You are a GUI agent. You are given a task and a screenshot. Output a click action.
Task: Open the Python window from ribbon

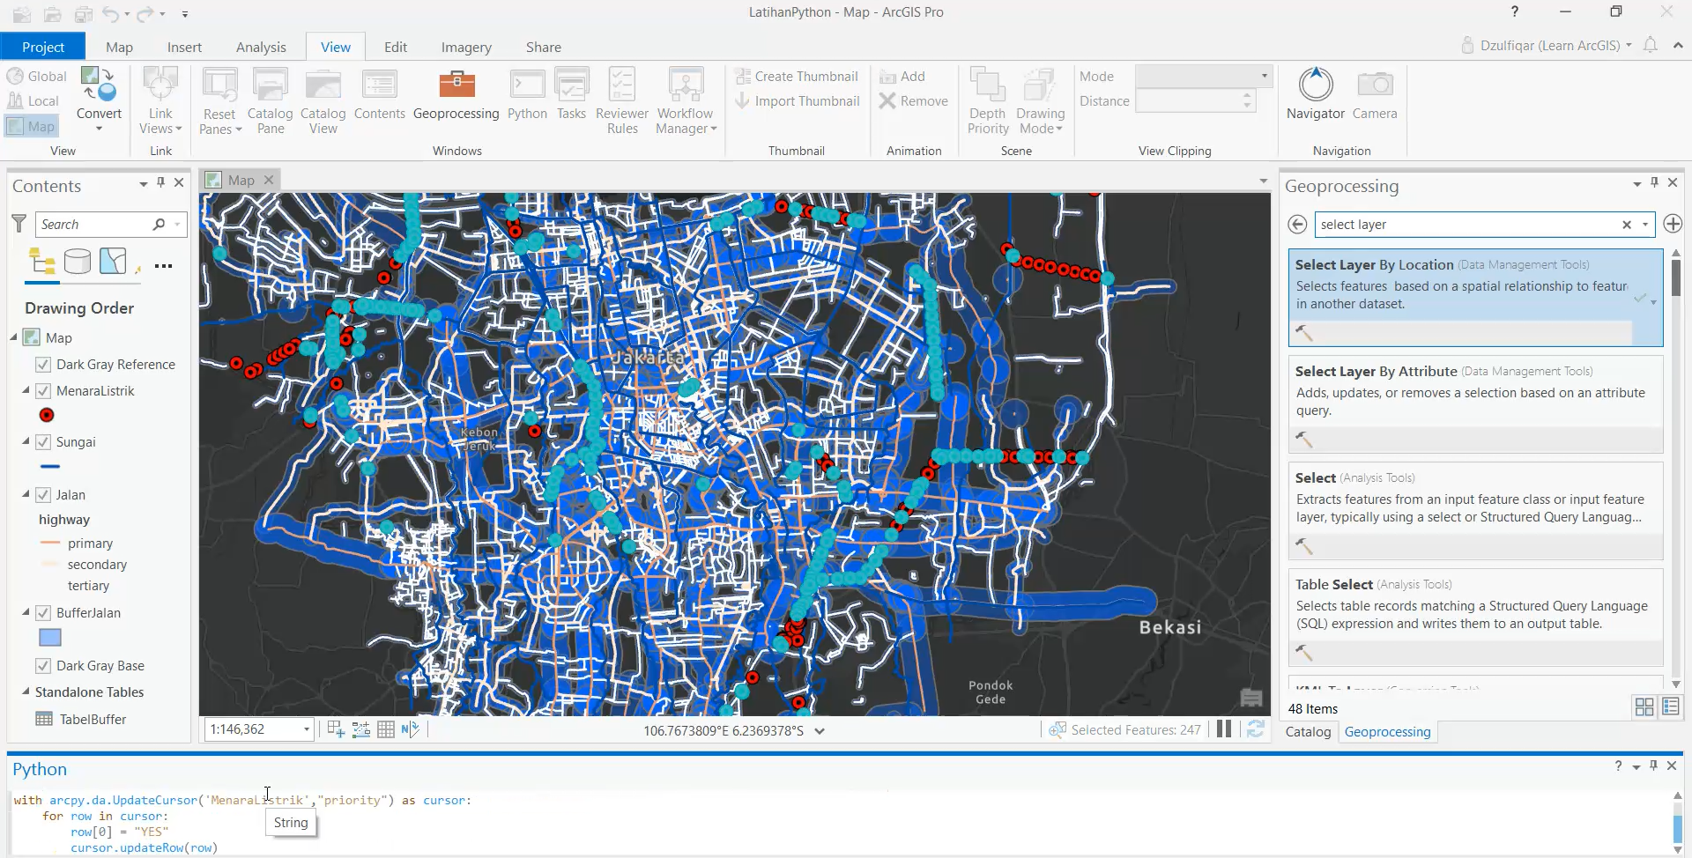coord(527,95)
